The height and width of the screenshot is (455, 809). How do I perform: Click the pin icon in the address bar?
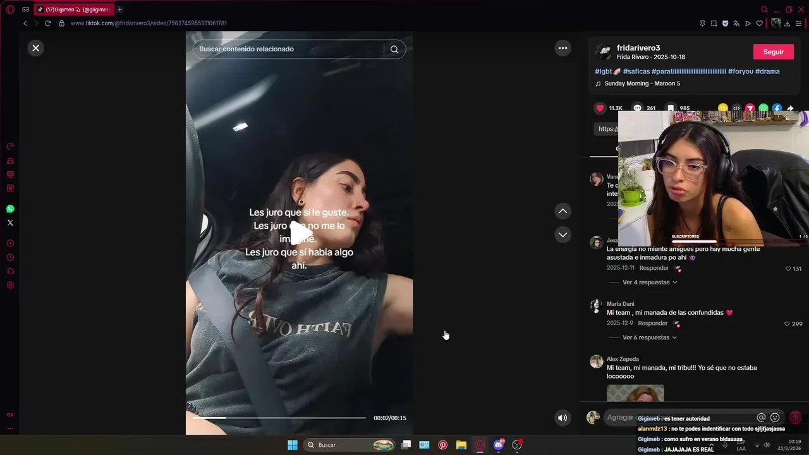[702, 23]
